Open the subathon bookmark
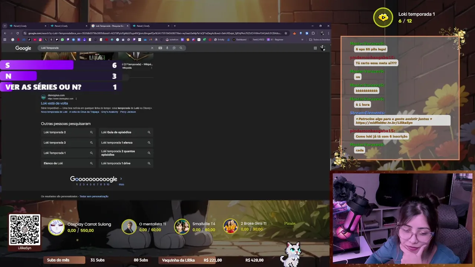The image size is (475, 267). click(172, 40)
